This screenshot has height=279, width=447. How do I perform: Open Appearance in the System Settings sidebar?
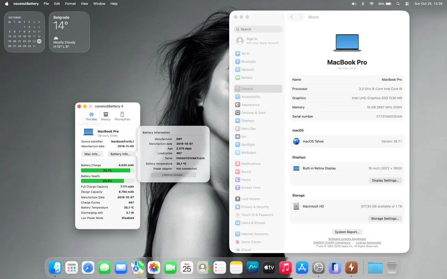(x=258, y=105)
